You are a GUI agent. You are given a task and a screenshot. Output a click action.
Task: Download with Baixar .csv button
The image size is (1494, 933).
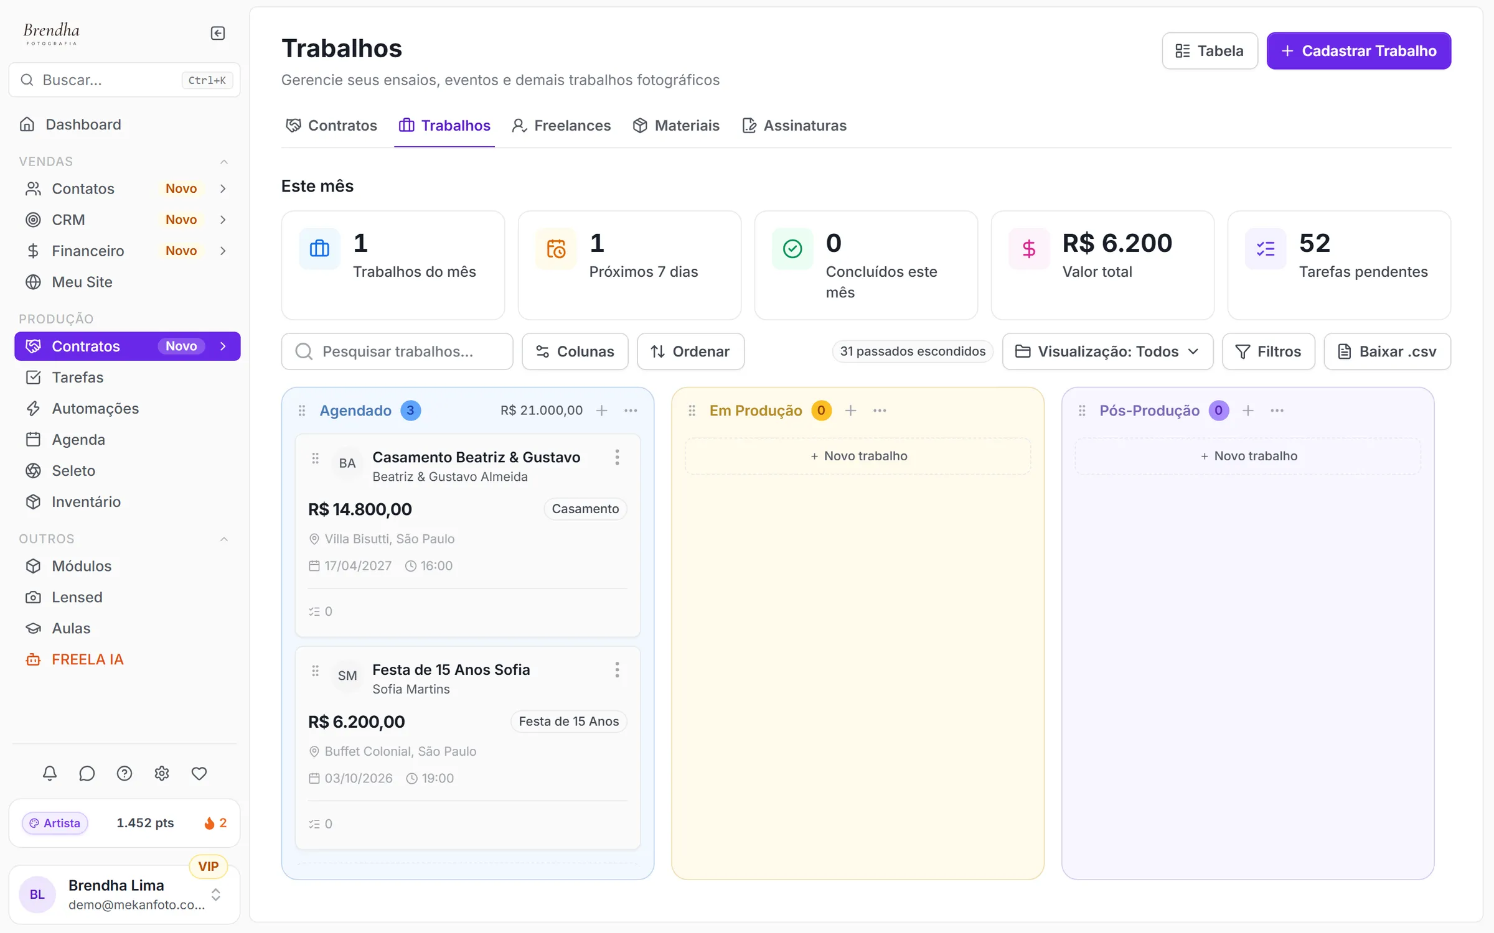pos(1388,351)
